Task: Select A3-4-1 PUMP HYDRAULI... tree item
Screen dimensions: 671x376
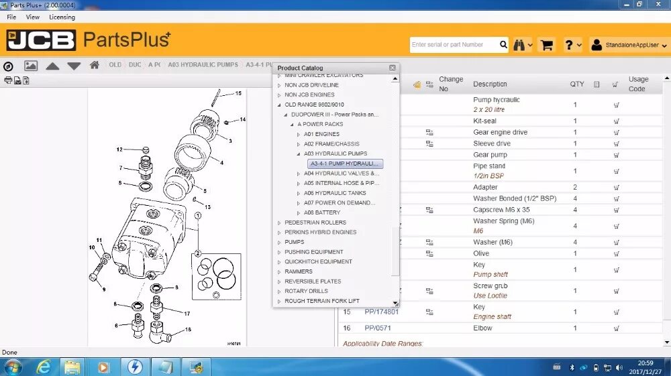Action: 345,164
